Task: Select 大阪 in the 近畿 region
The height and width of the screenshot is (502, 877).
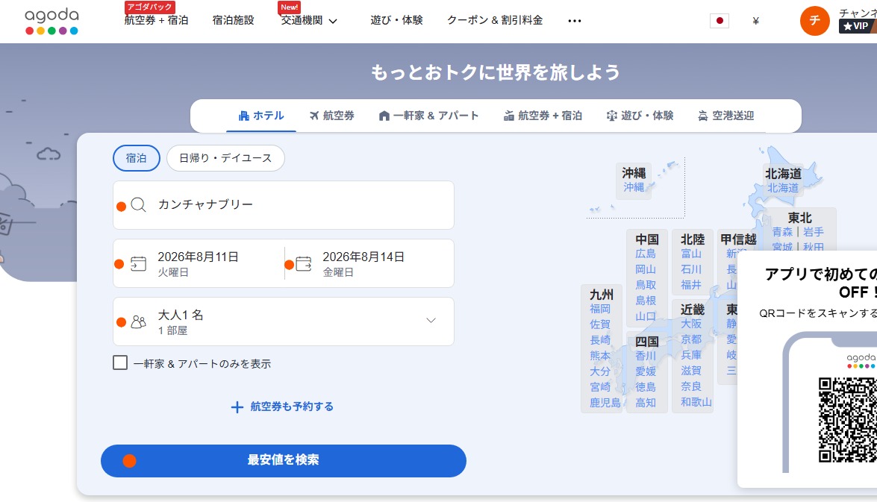Action: coord(691,324)
